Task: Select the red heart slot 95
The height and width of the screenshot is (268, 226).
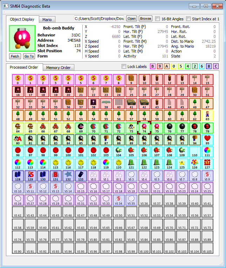Action: tap(207, 140)
